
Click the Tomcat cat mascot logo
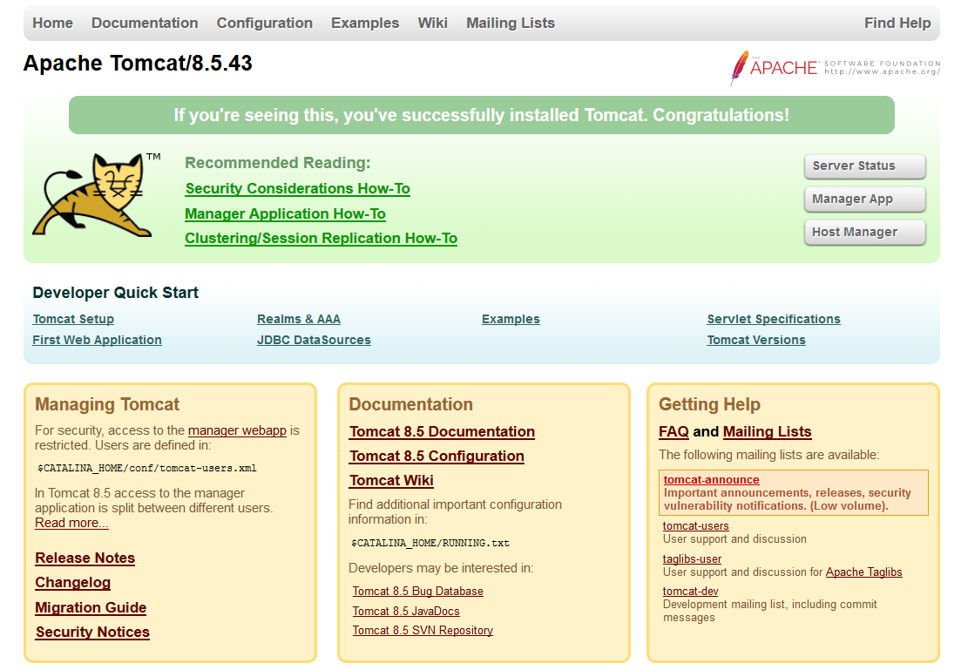click(96, 195)
